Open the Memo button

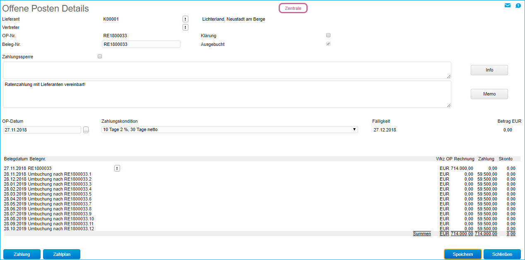pyautogui.click(x=489, y=94)
